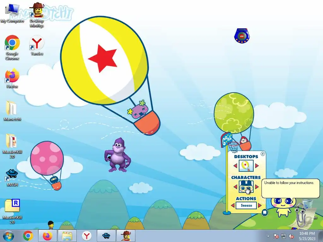Click the Sneeze action button
This screenshot has height=242, width=323.
tap(246, 205)
